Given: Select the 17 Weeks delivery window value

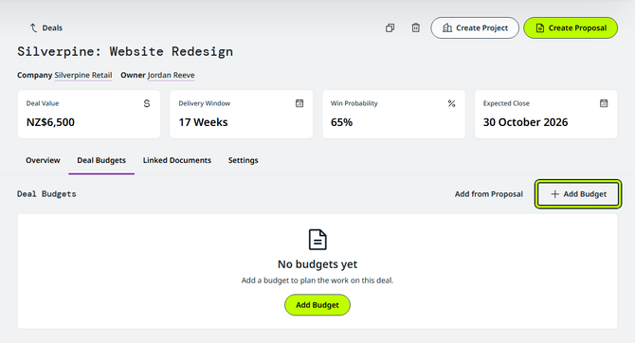Looking at the screenshot, I should [204, 122].
